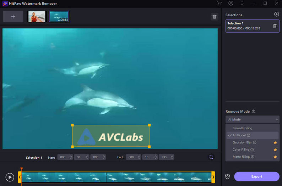Select Color Filling option

[241, 150]
